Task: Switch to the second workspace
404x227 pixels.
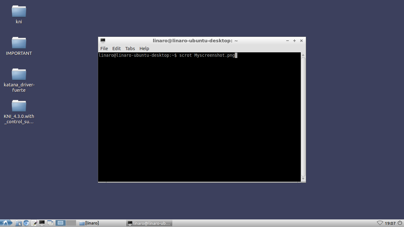Action: pyautogui.click(x=71, y=223)
